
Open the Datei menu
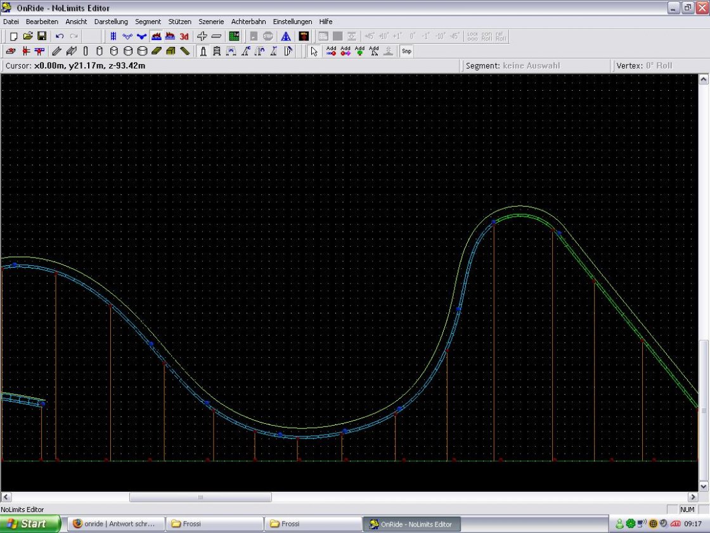11,22
